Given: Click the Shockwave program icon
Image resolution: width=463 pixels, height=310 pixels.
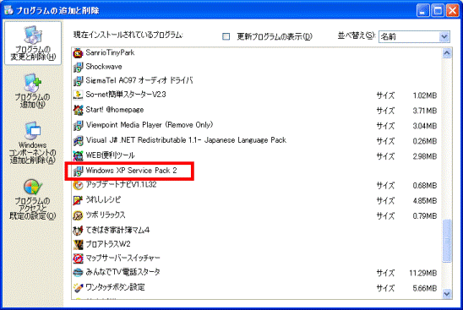Looking at the screenshot, I should [x=78, y=67].
